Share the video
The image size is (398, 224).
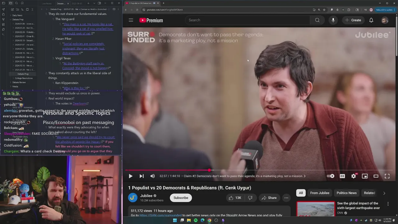269,198
